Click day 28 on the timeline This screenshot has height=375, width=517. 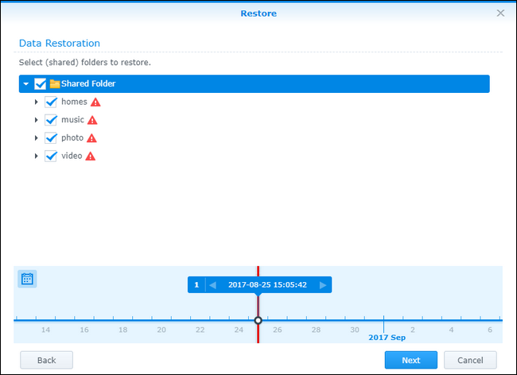point(316,330)
